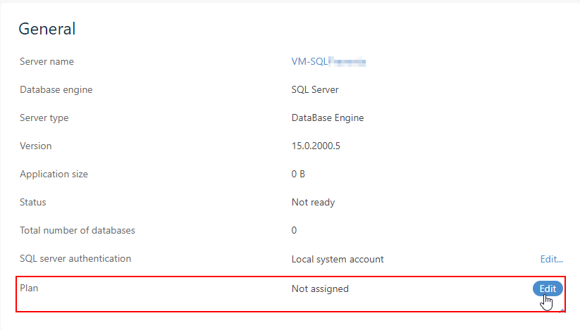Click Edit link for SQL server authentication
Screen dimensions: 580x330
[x=551, y=259]
